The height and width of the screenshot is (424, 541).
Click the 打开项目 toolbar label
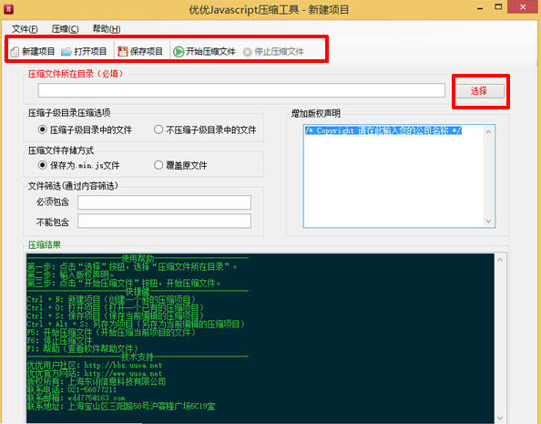click(90, 52)
